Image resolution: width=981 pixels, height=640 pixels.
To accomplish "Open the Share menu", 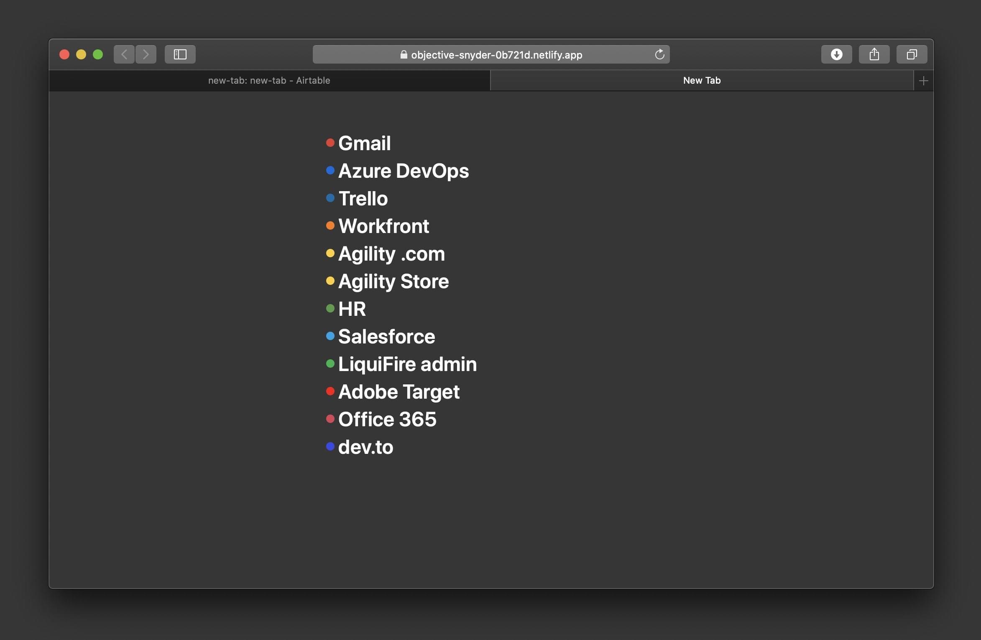I will pyautogui.click(x=874, y=54).
